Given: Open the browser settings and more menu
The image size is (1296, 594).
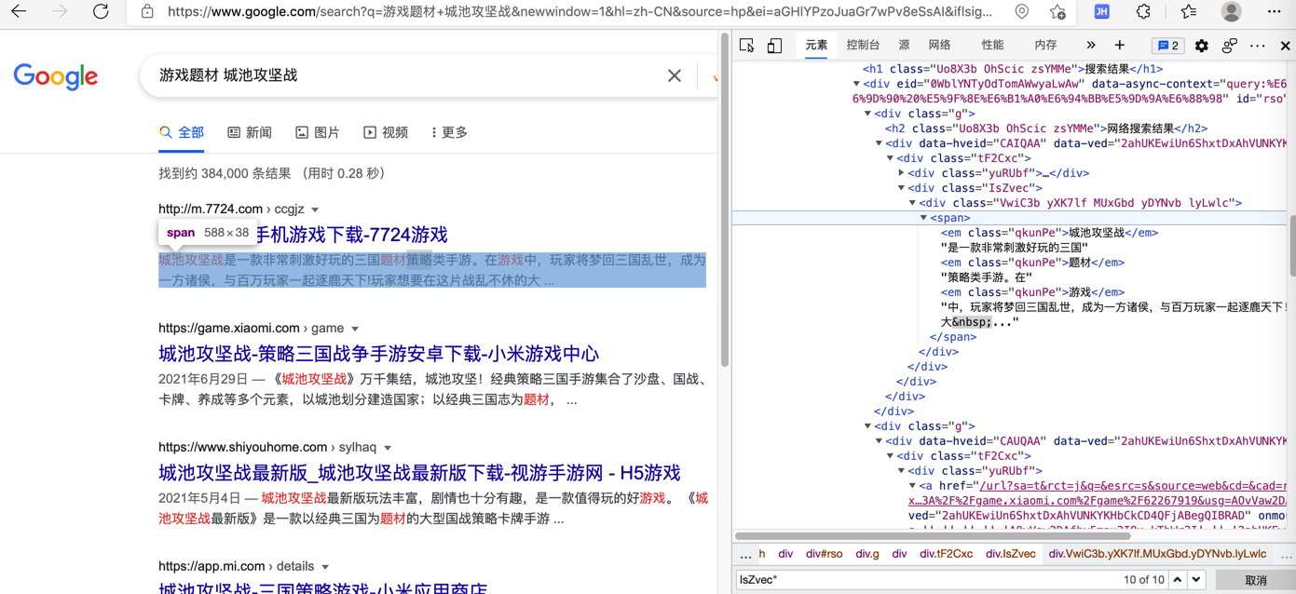Looking at the screenshot, I should coord(1275,12).
